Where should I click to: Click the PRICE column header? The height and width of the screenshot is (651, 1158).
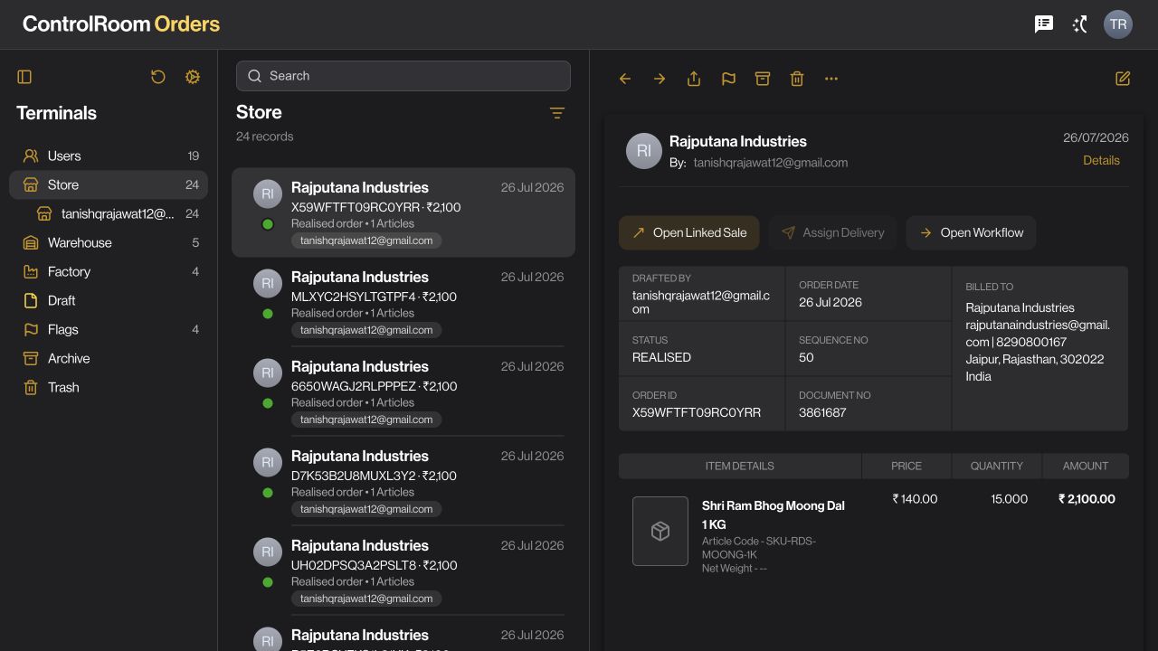[x=906, y=466]
